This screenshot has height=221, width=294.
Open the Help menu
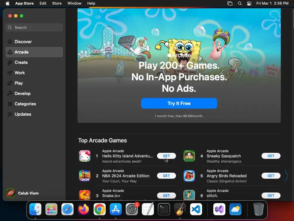pos(91,3)
